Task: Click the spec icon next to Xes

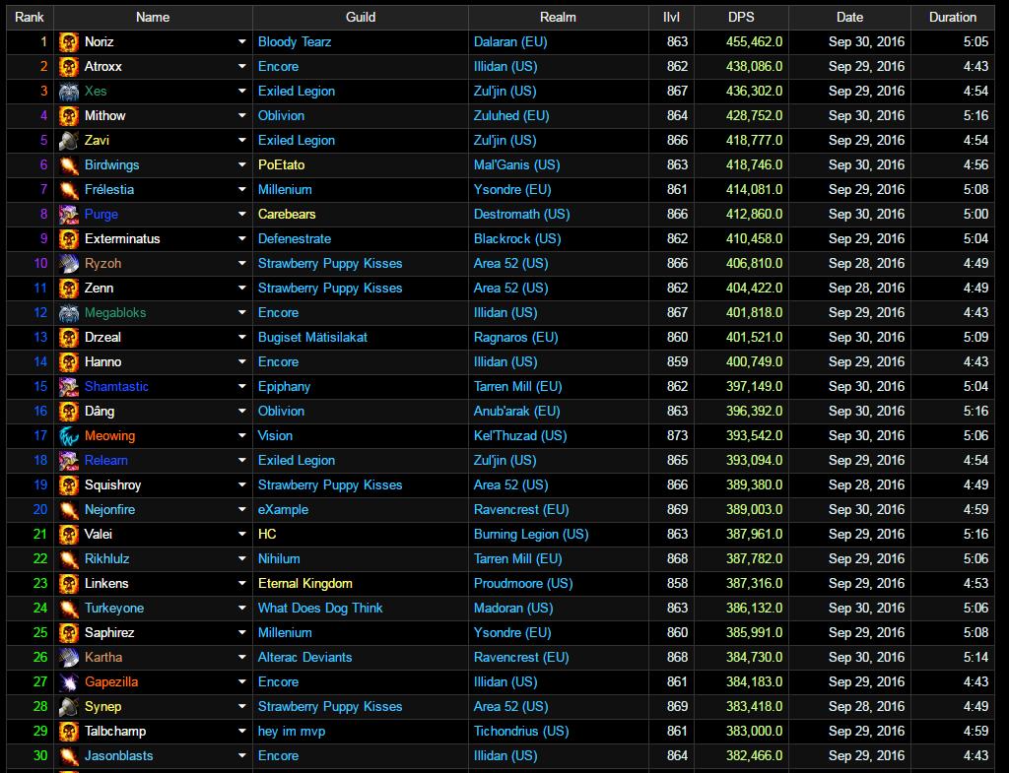Action: tap(69, 92)
